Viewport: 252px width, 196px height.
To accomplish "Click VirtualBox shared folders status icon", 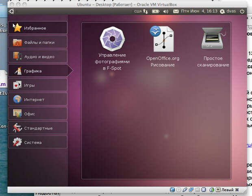I will (x=197, y=190).
